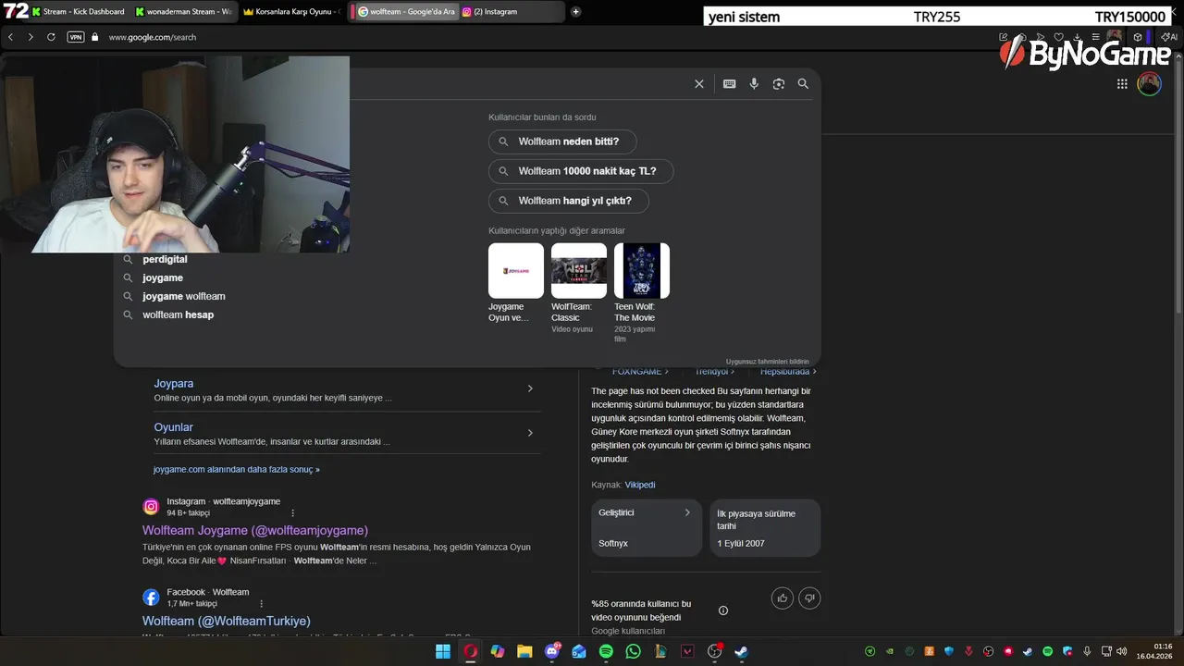Open Wolfteam (@WolfteamTurkiye) Facebook result

point(227,622)
